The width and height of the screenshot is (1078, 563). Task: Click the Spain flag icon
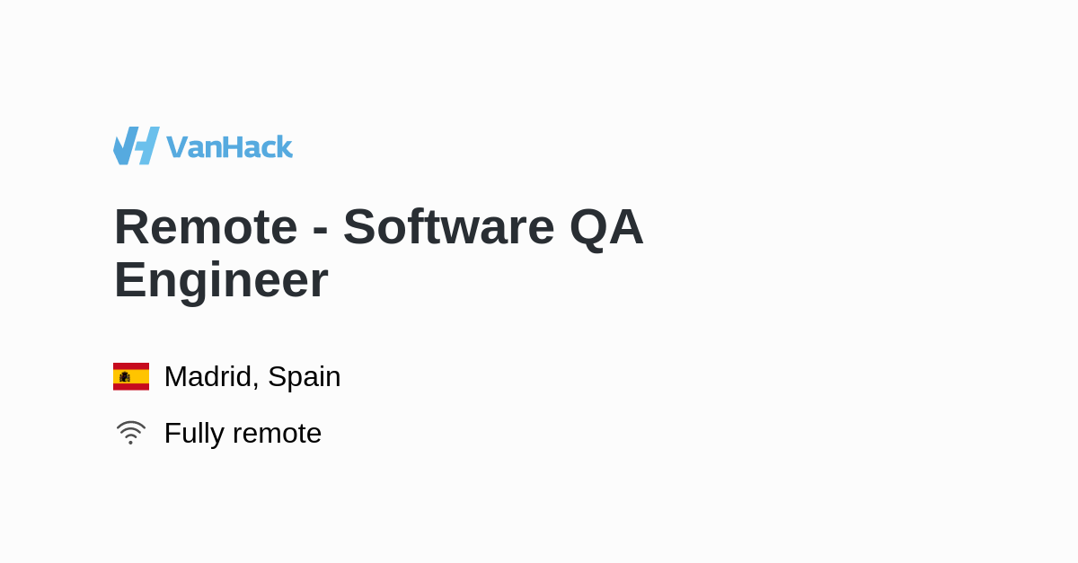tap(131, 376)
